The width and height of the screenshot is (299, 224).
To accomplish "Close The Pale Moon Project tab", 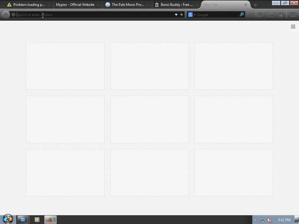I will (x=147, y=5).
